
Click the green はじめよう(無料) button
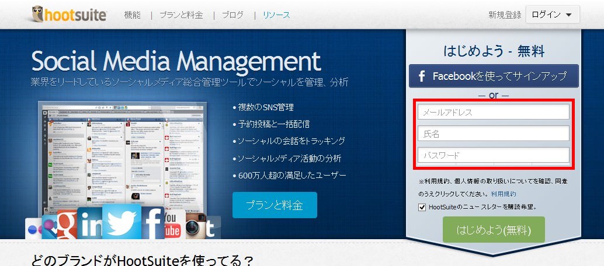494,230
